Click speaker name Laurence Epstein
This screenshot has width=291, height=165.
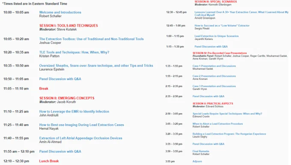(x=52, y=69)
